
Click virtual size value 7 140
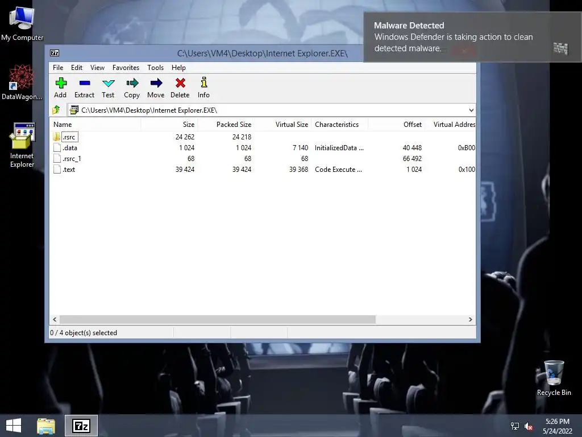click(x=300, y=147)
